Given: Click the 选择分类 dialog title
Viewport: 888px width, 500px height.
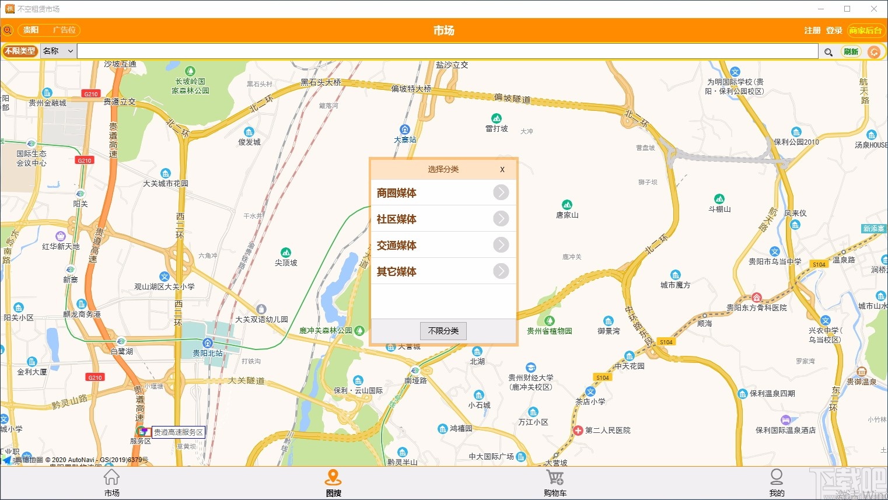Looking at the screenshot, I should (x=443, y=169).
